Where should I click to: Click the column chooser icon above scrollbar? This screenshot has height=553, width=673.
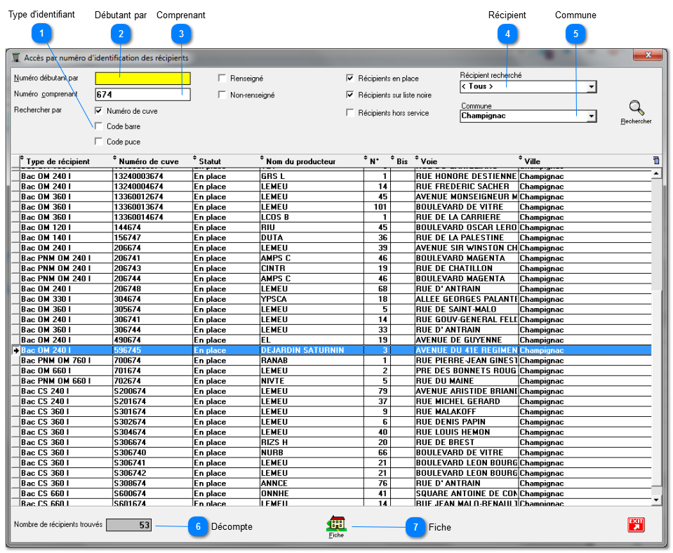pos(656,161)
